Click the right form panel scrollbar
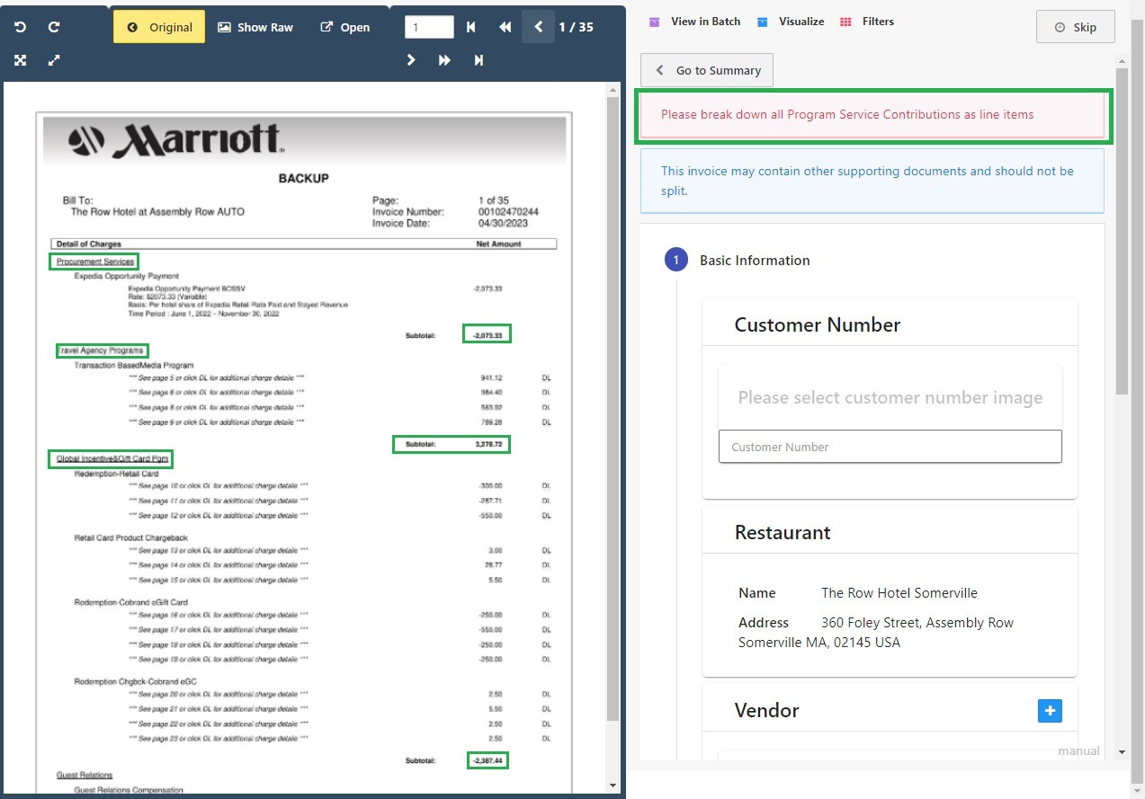Image resolution: width=1145 pixels, height=799 pixels. (1122, 231)
